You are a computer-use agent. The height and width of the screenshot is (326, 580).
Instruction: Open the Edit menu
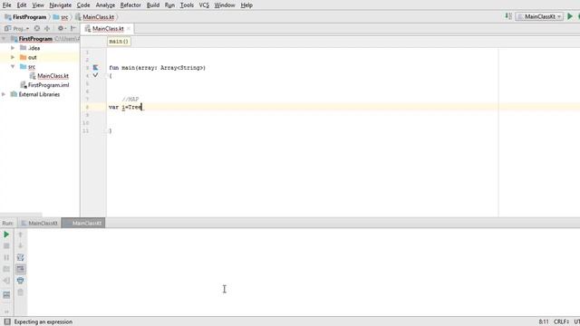pyautogui.click(x=22, y=5)
